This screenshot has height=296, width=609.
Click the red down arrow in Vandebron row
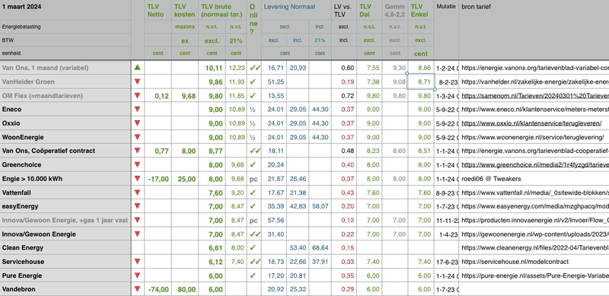coord(137,289)
